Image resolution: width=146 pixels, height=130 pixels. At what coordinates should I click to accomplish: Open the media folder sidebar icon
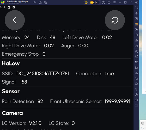click(x=136, y=68)
